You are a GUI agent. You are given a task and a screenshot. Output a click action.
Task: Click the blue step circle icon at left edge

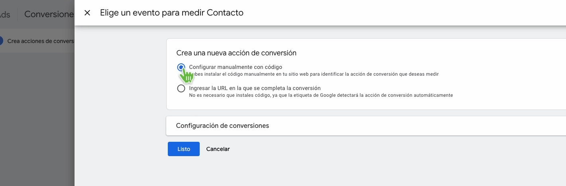[x=1, y=41]
